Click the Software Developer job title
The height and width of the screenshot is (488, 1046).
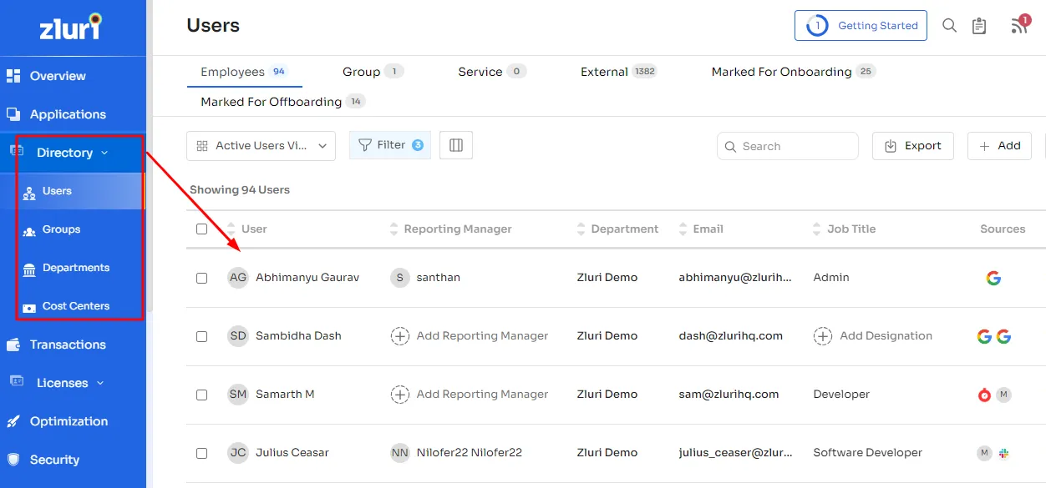tap(867, 453)
